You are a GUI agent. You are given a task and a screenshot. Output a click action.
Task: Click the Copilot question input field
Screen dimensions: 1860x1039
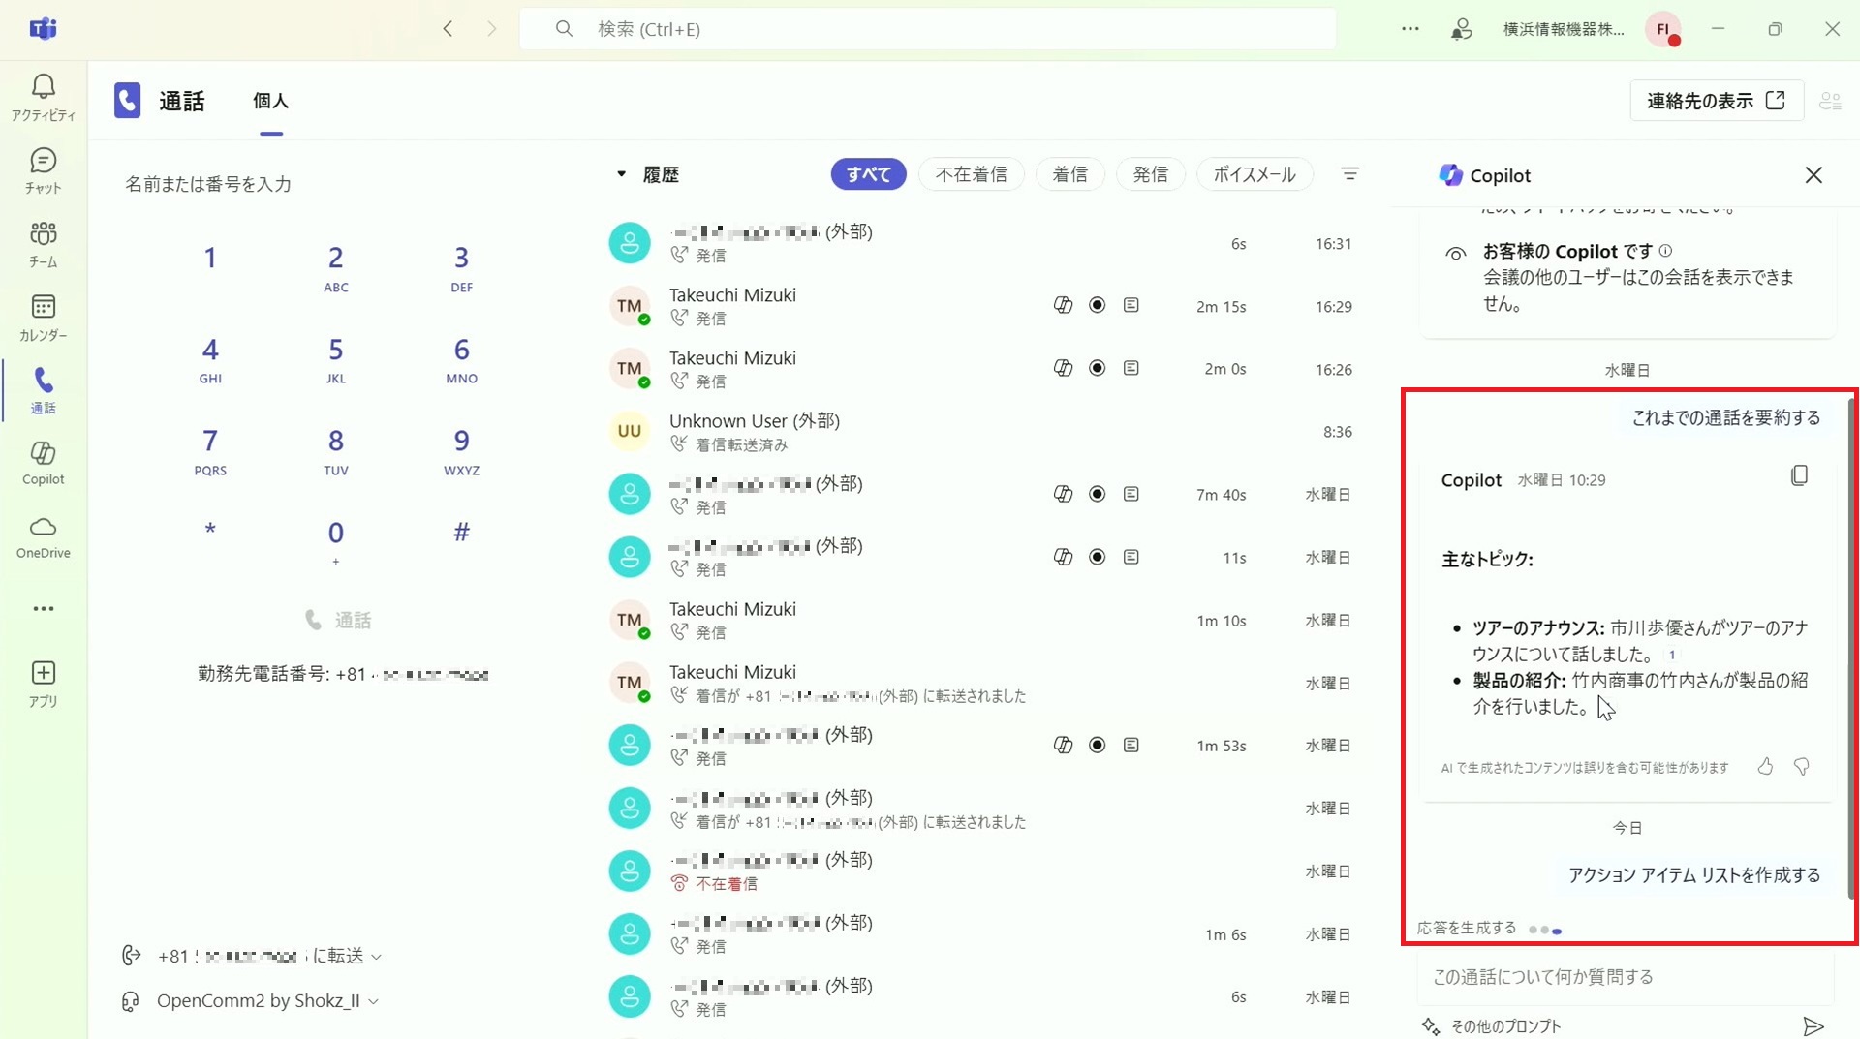pyautogui.click(x=1627, y=977)
